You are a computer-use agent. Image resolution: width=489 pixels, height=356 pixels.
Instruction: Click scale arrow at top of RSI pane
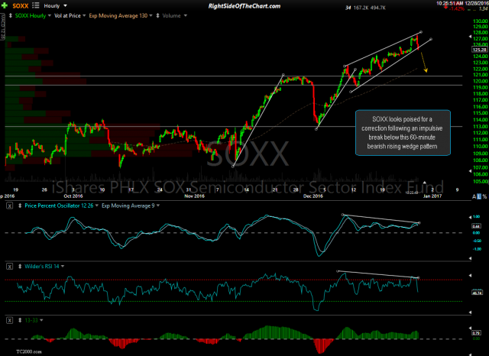pyautogui.click(x=471, y=275)
